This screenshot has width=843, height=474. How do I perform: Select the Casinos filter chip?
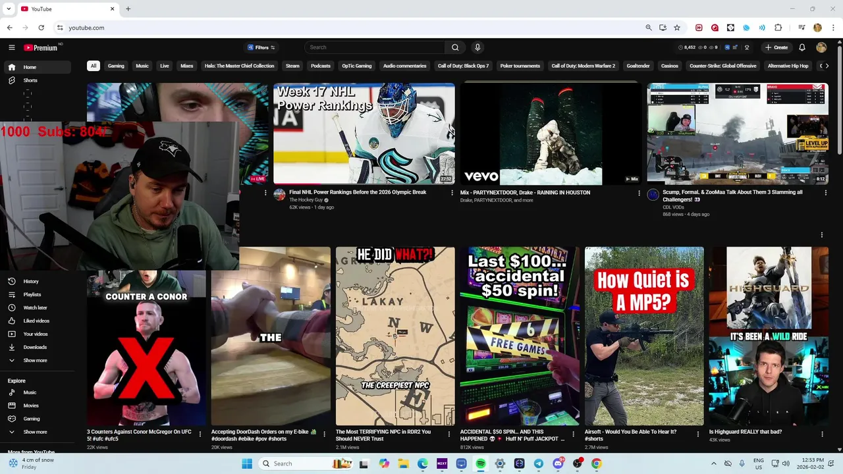click(670, 66)
